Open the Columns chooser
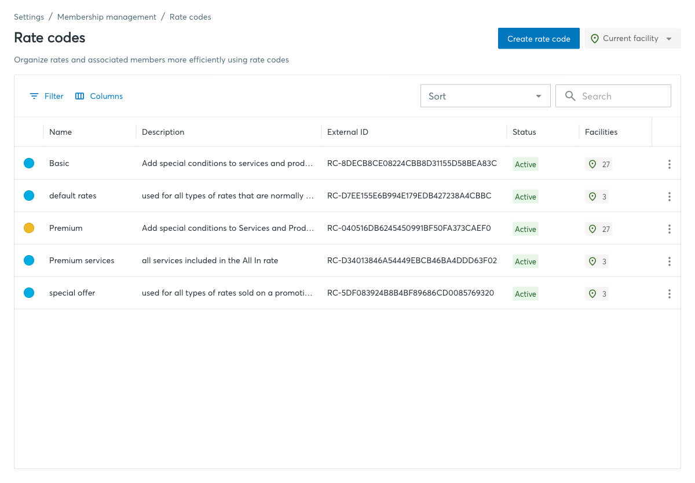Image resolution: width=695 pixels, height=483 pixels. click(99, 96)
